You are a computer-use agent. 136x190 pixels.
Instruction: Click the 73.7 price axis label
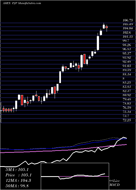[x=126, y=116]
